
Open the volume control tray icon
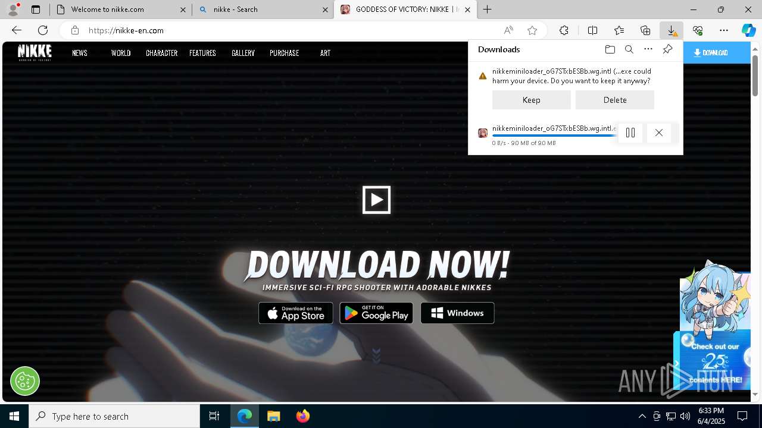tap(685, 416)
